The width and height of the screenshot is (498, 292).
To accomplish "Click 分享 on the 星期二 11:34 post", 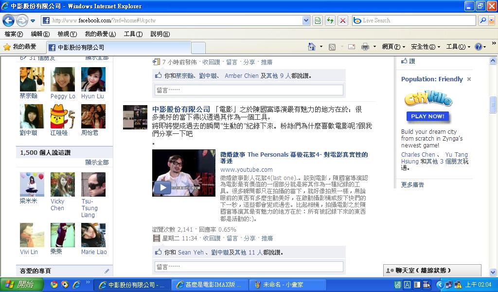I will pos(249,238).
